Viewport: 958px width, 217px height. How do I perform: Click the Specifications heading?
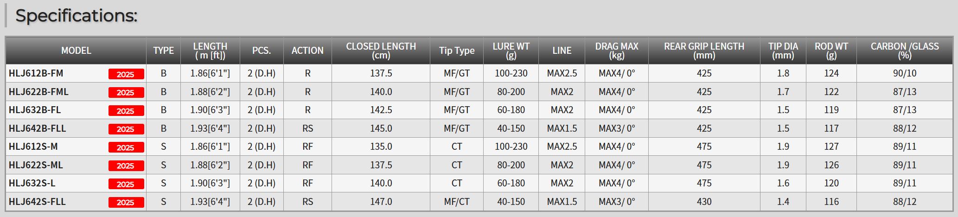pyautogui.click(x=77, y=16)
